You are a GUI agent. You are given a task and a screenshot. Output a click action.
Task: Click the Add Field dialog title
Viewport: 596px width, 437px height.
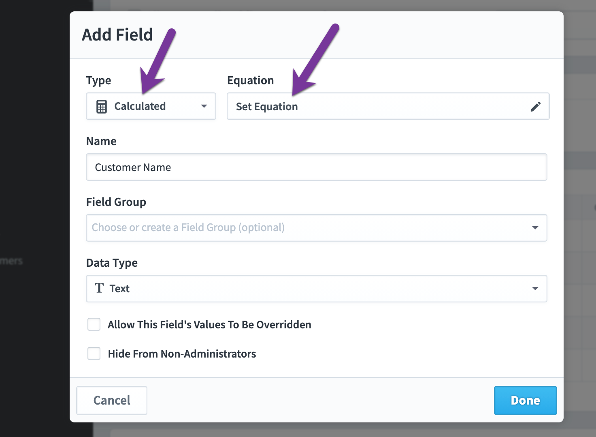tap(117, 34)
